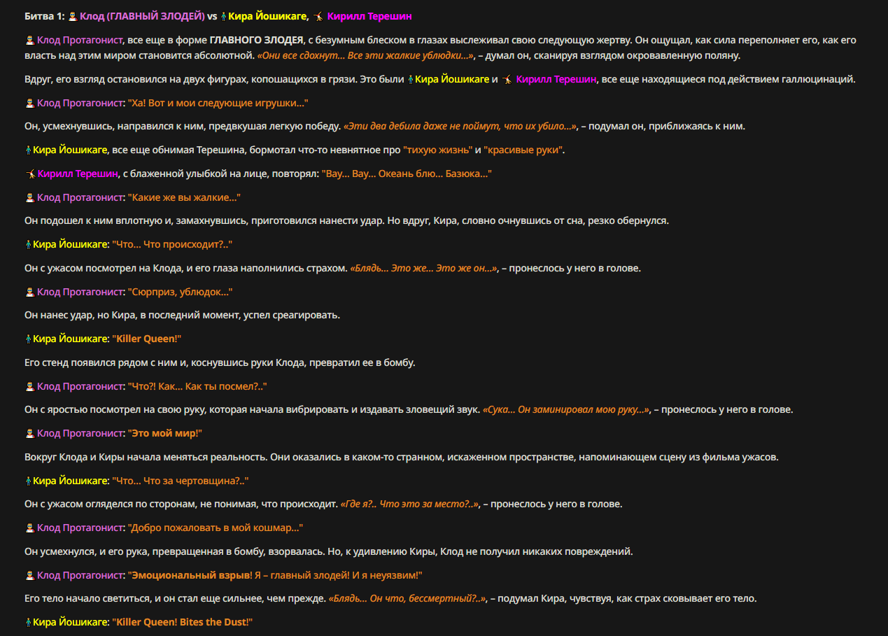This screenshot has height=636, width=888.
Task: Click the yellow name "Кира Йошикаге" in the title
Action: [x=268, y=16]
